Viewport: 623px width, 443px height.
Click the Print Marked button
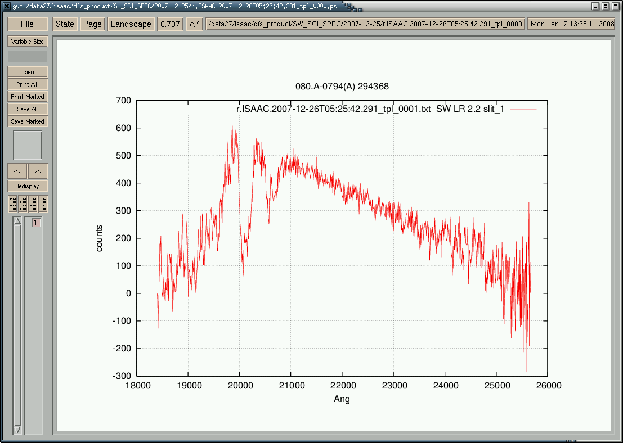[27, 97]
